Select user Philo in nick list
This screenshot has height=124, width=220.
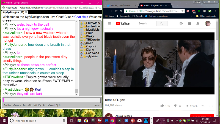90,33
